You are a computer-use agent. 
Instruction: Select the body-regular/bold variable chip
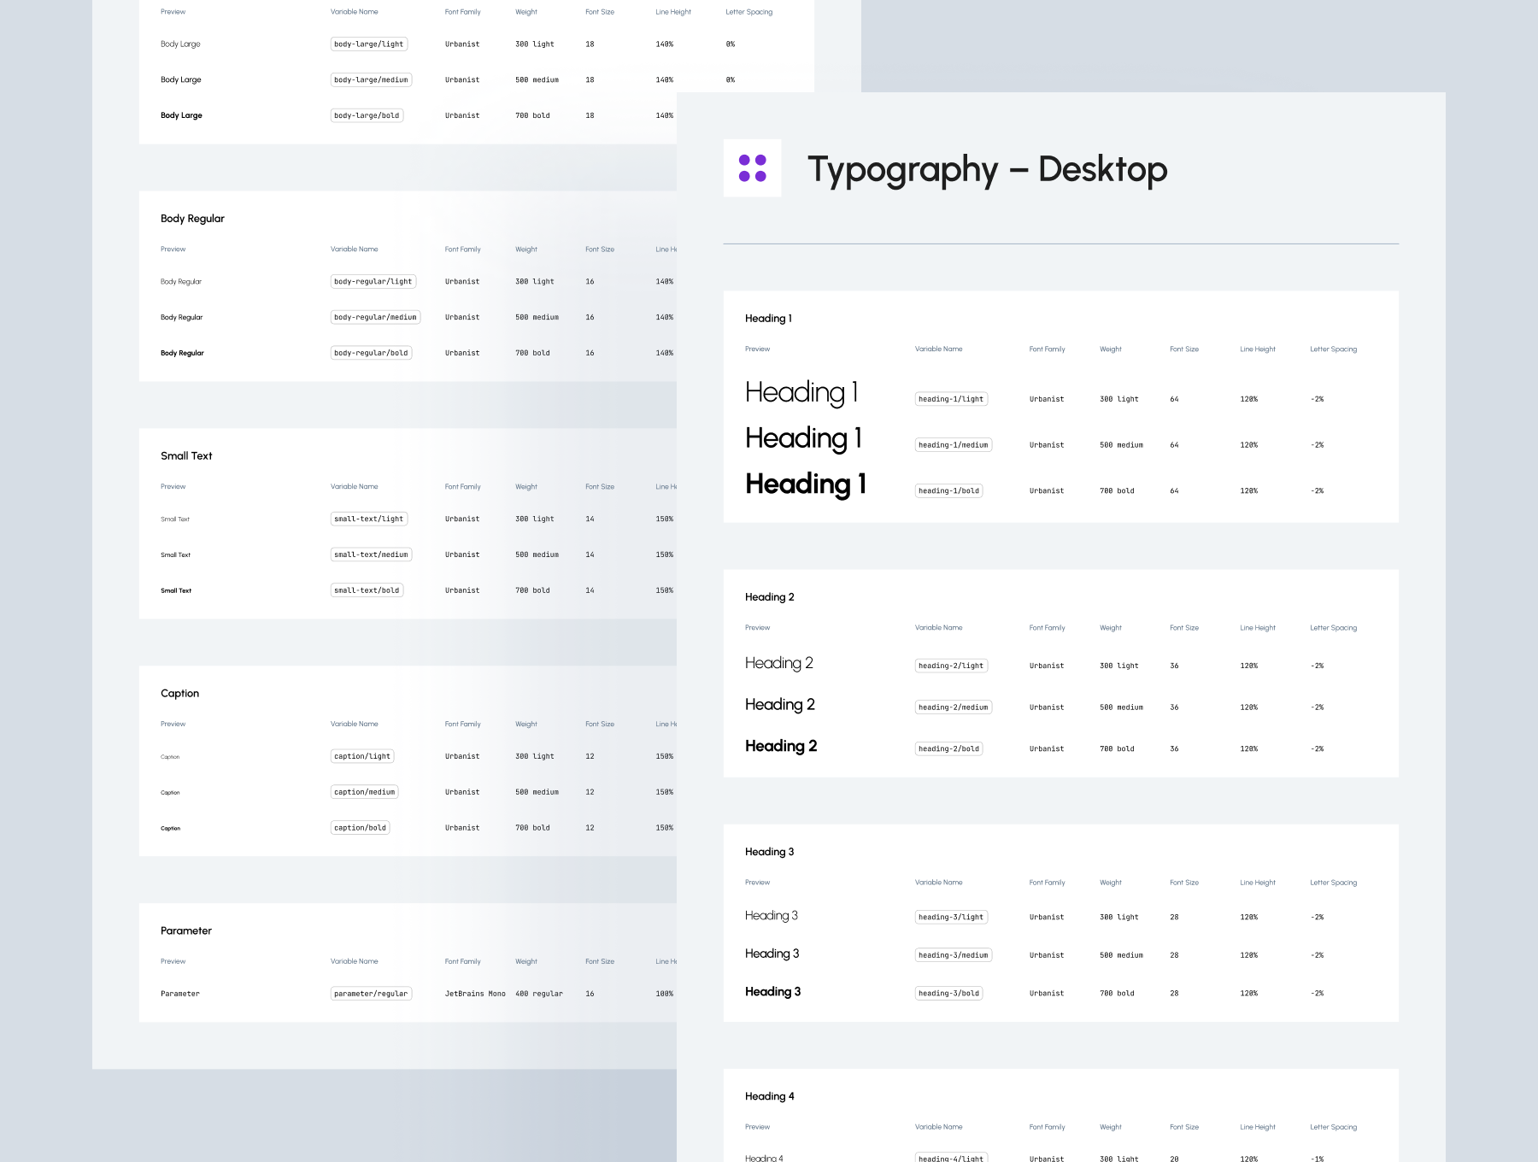tap(371, 353)
